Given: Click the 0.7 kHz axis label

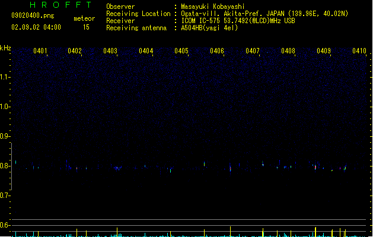Looking at the screenshot, I should tap(5, 196).
